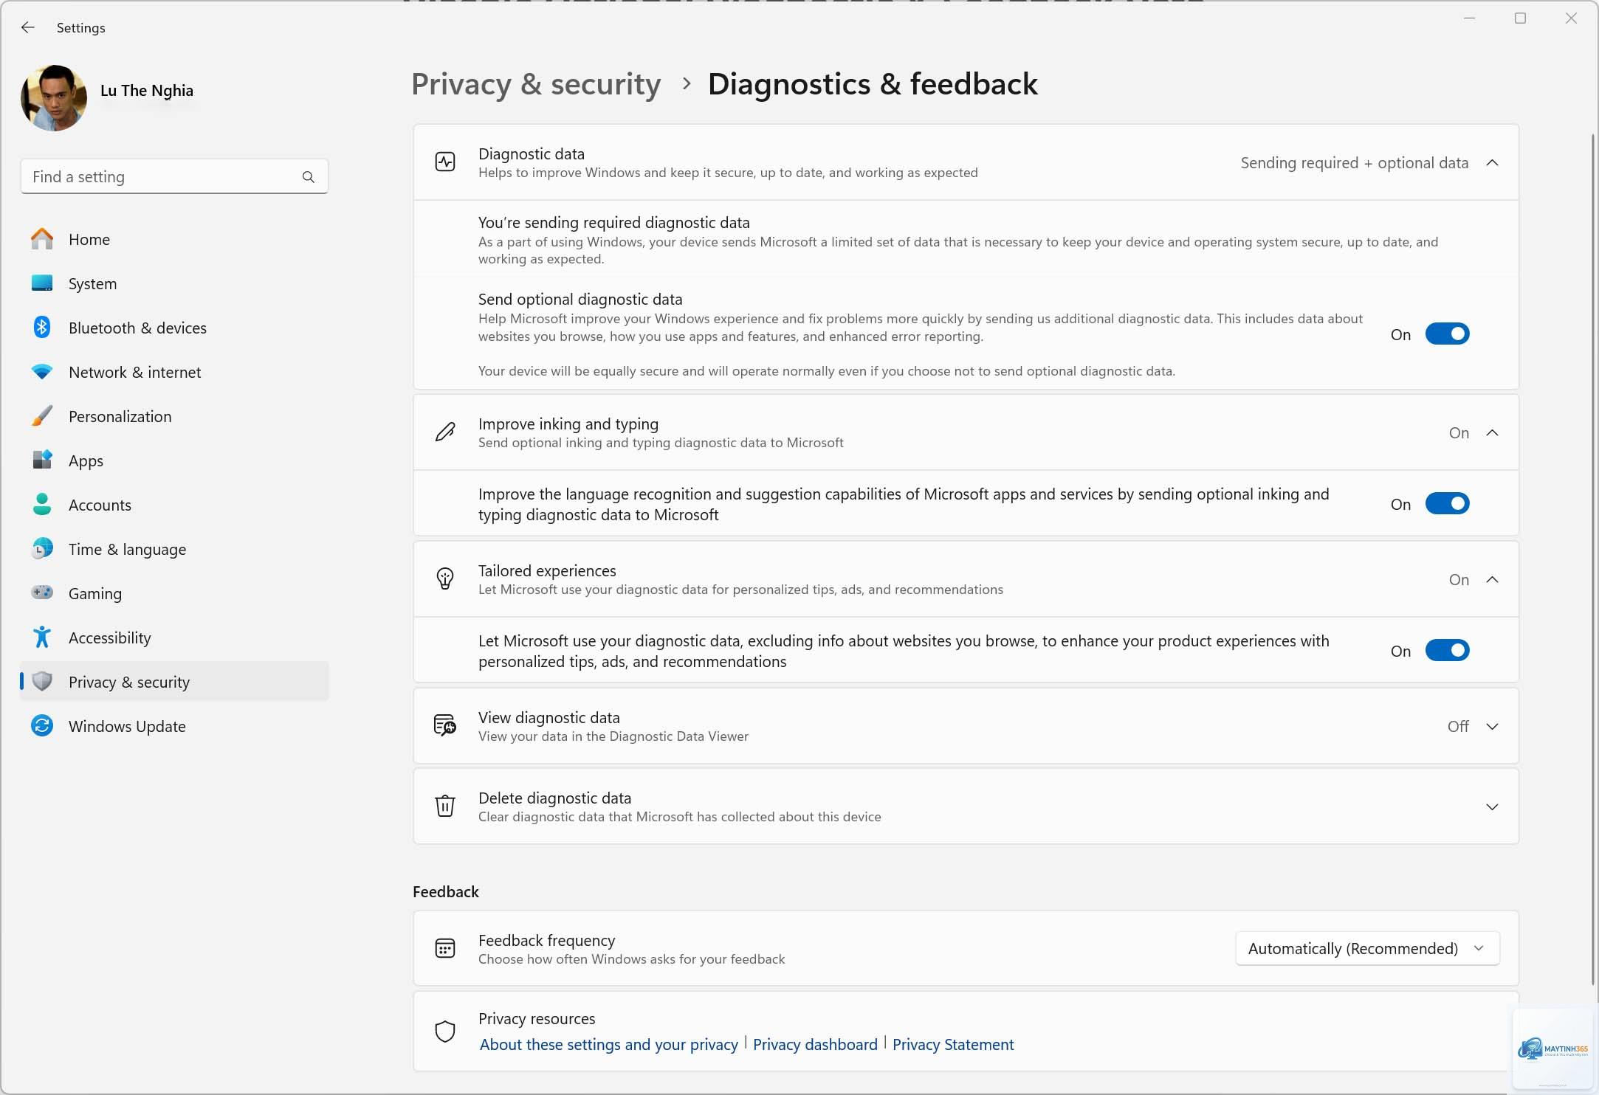Click the Gaming controller icon
The image size is (1599, 1095).
tap(42, 593)
